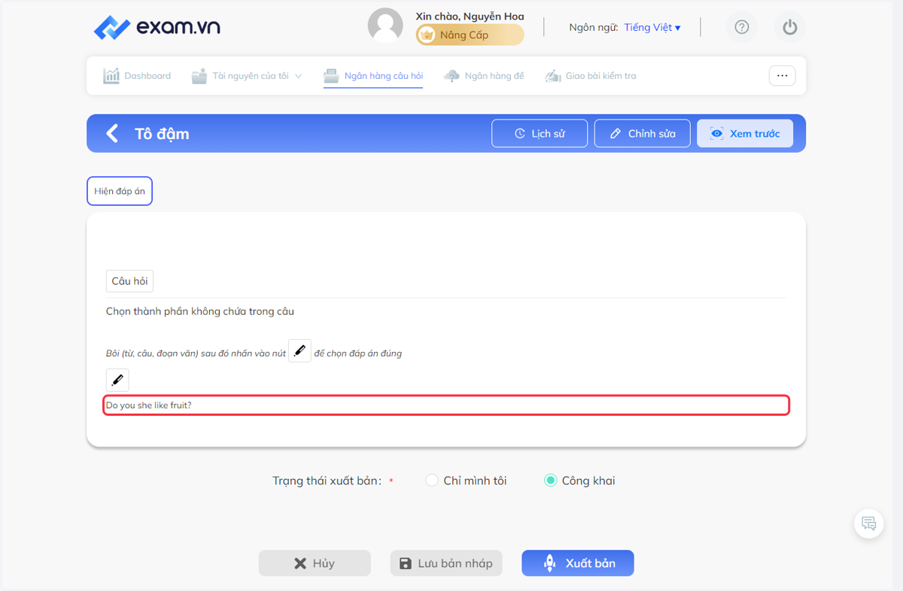The width and height of the screenshot is (903, 591).
Task: Click the greeting "Xin chào, Nguyễn Hoa"
Action: 470,16
